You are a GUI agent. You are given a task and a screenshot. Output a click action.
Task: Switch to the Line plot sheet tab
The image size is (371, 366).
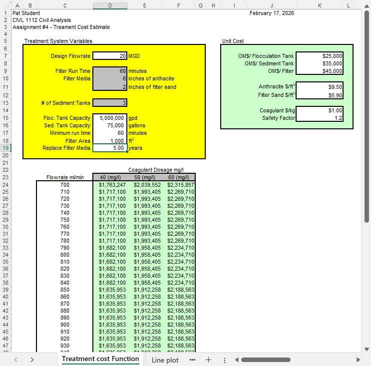(165, 360)
